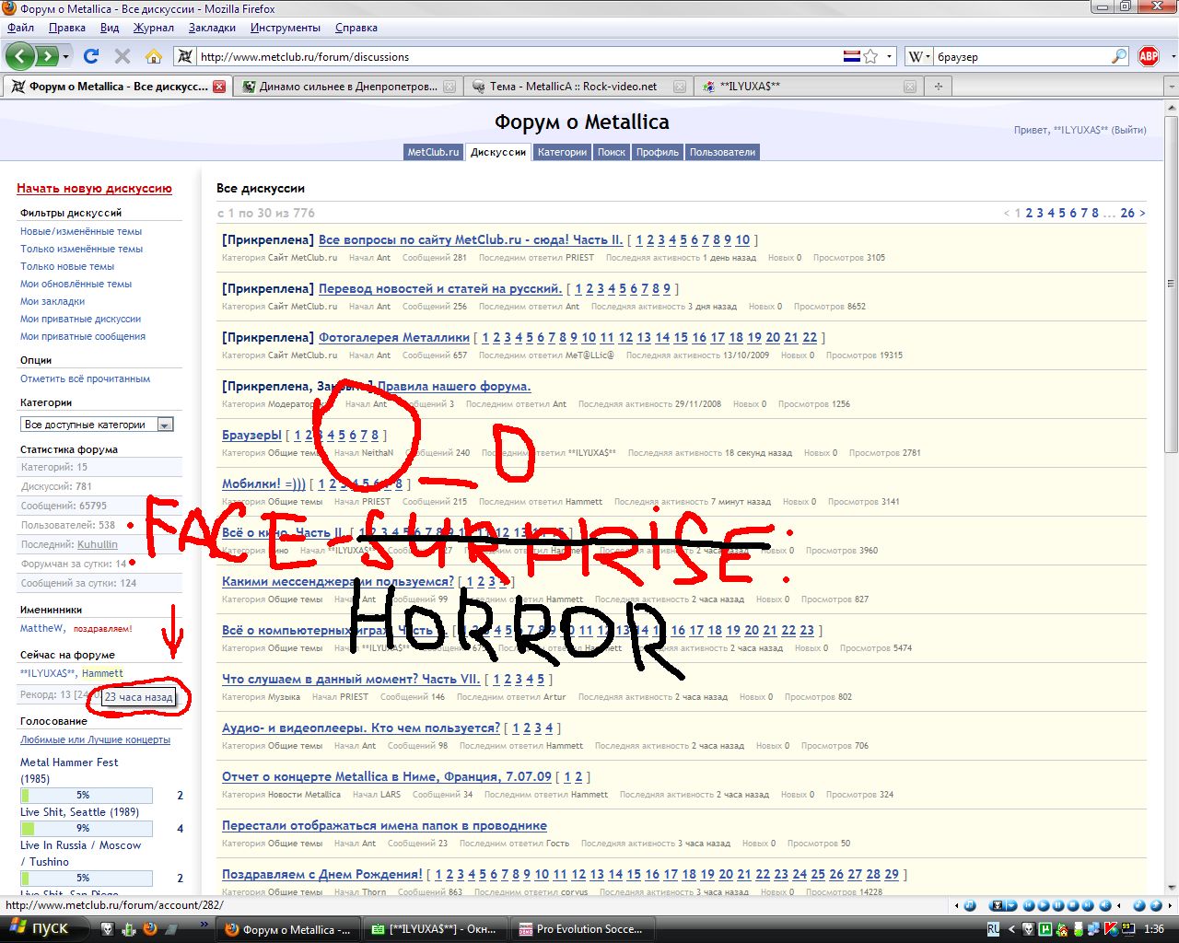Image resolution: width=1179 pixels, height=943 pixels.
Task: Click the Adblock Plus ABP icon
Action: point(1149,56)
